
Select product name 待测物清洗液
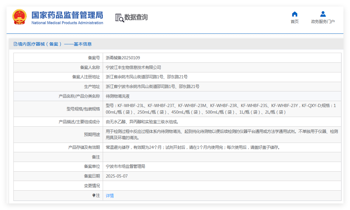coord(118,96)
